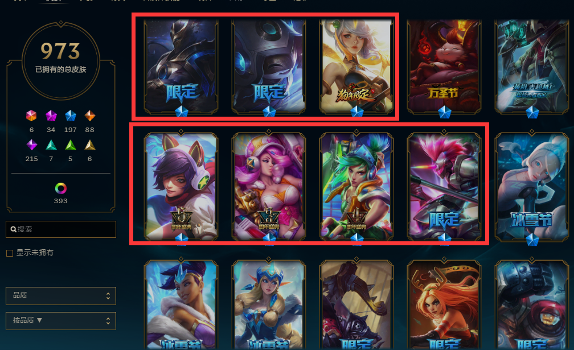Click the green triangle icon above 5
The width and height of the screenshot is (574, 350).
pyautogui.click(x=70, y=145)
